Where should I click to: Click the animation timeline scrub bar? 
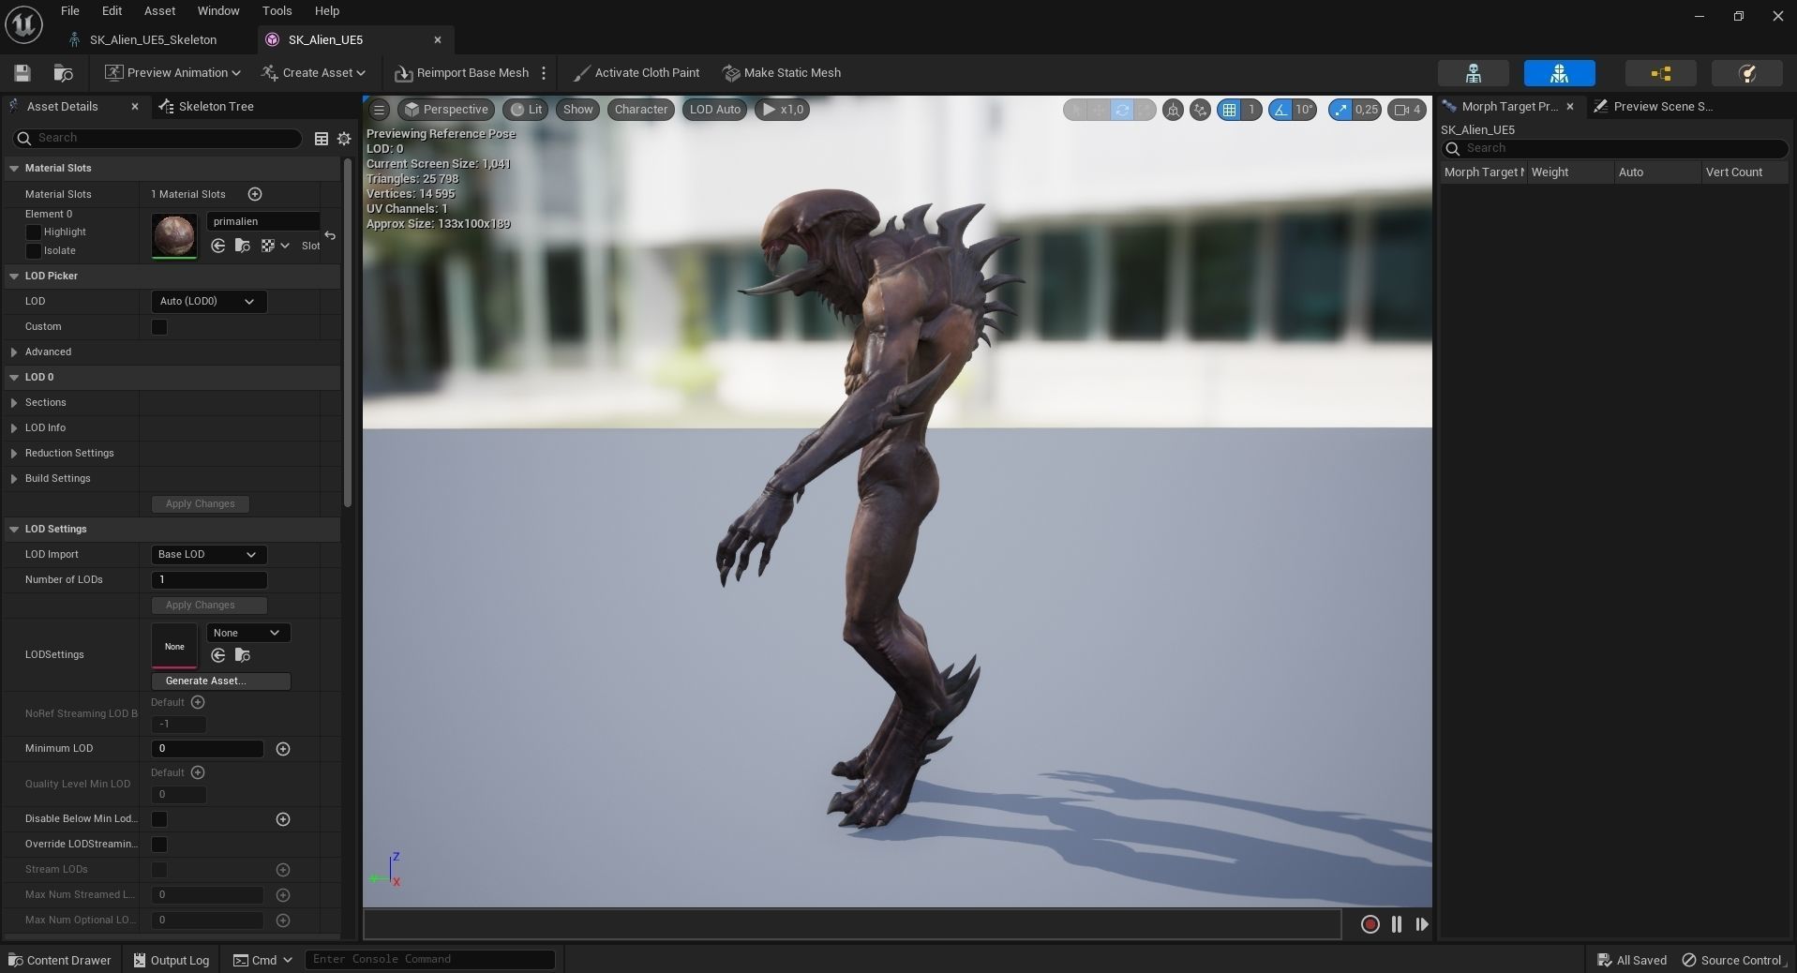(852, 924)
